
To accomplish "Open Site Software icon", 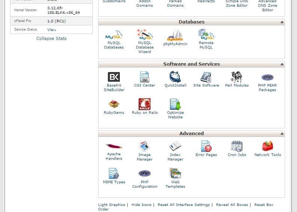I will (x=206, y=77).
